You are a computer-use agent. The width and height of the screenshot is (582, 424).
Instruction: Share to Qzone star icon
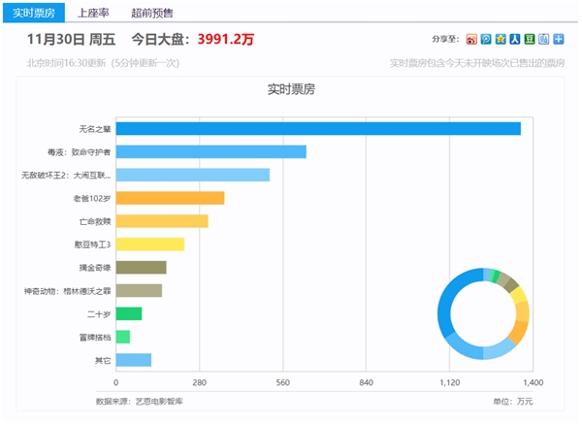(x=501, y=40)
